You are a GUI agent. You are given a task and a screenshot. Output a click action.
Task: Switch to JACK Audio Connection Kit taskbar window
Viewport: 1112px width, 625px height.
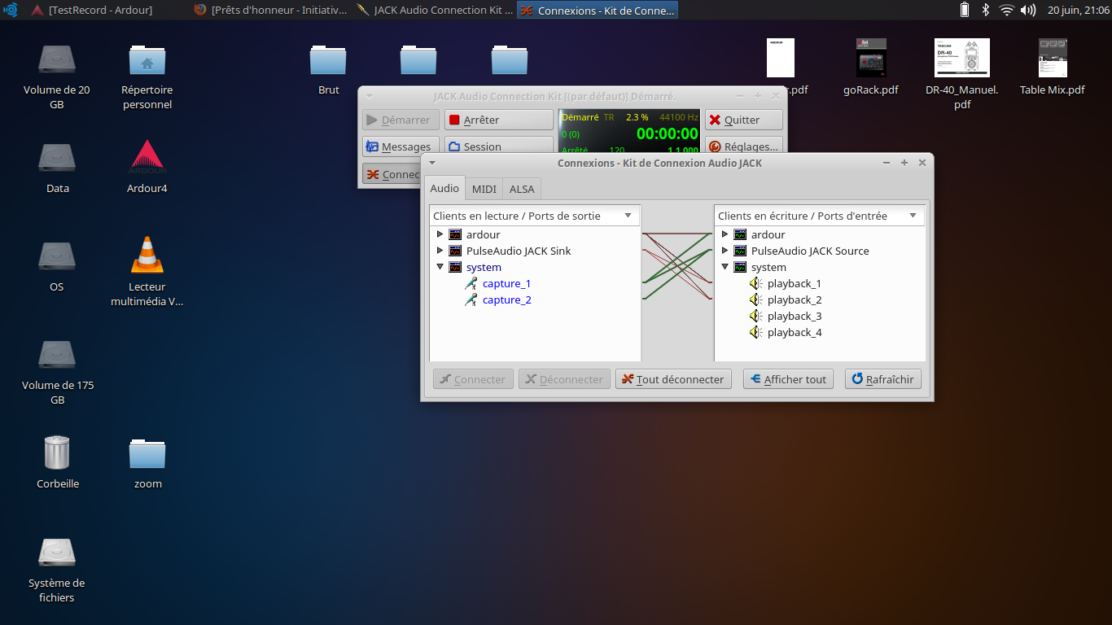[x=435, y=10]
